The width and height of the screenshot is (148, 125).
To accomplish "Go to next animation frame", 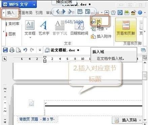I will (70, 11).
